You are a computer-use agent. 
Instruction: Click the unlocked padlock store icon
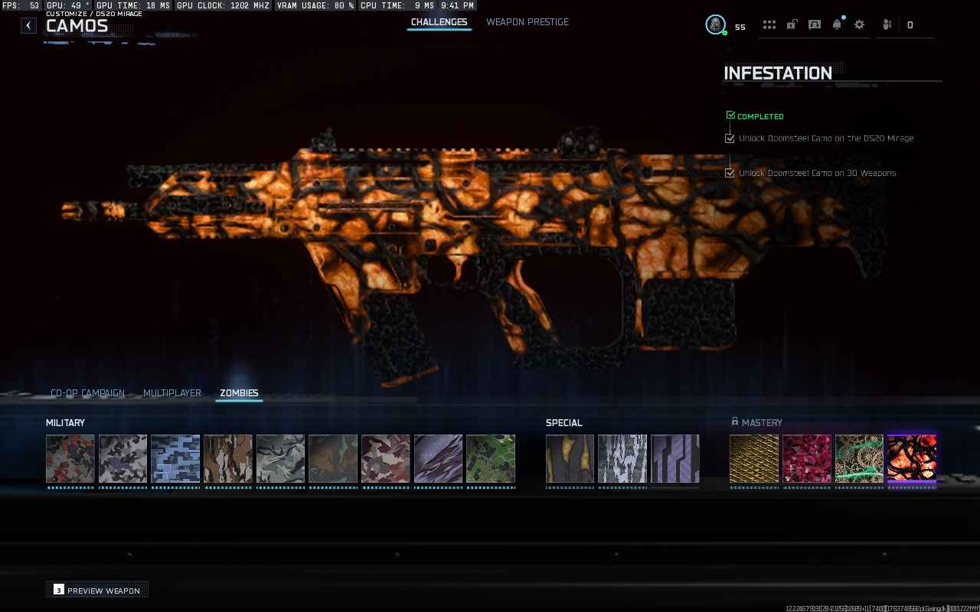[791, 24]
